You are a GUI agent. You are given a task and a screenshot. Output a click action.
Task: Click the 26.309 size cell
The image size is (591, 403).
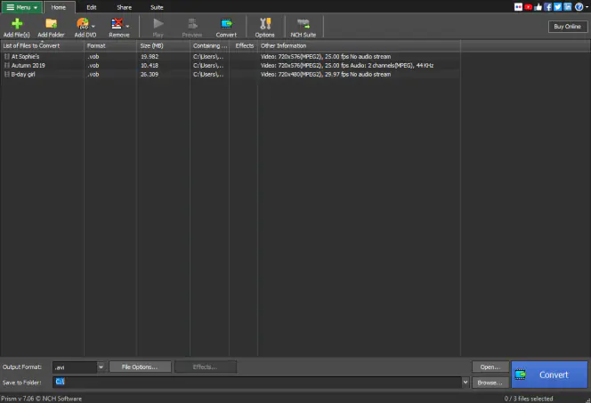150,74
